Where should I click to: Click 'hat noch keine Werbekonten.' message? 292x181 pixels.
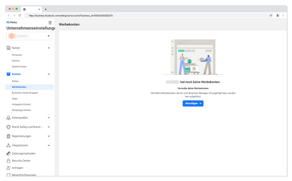pos(200,82)
